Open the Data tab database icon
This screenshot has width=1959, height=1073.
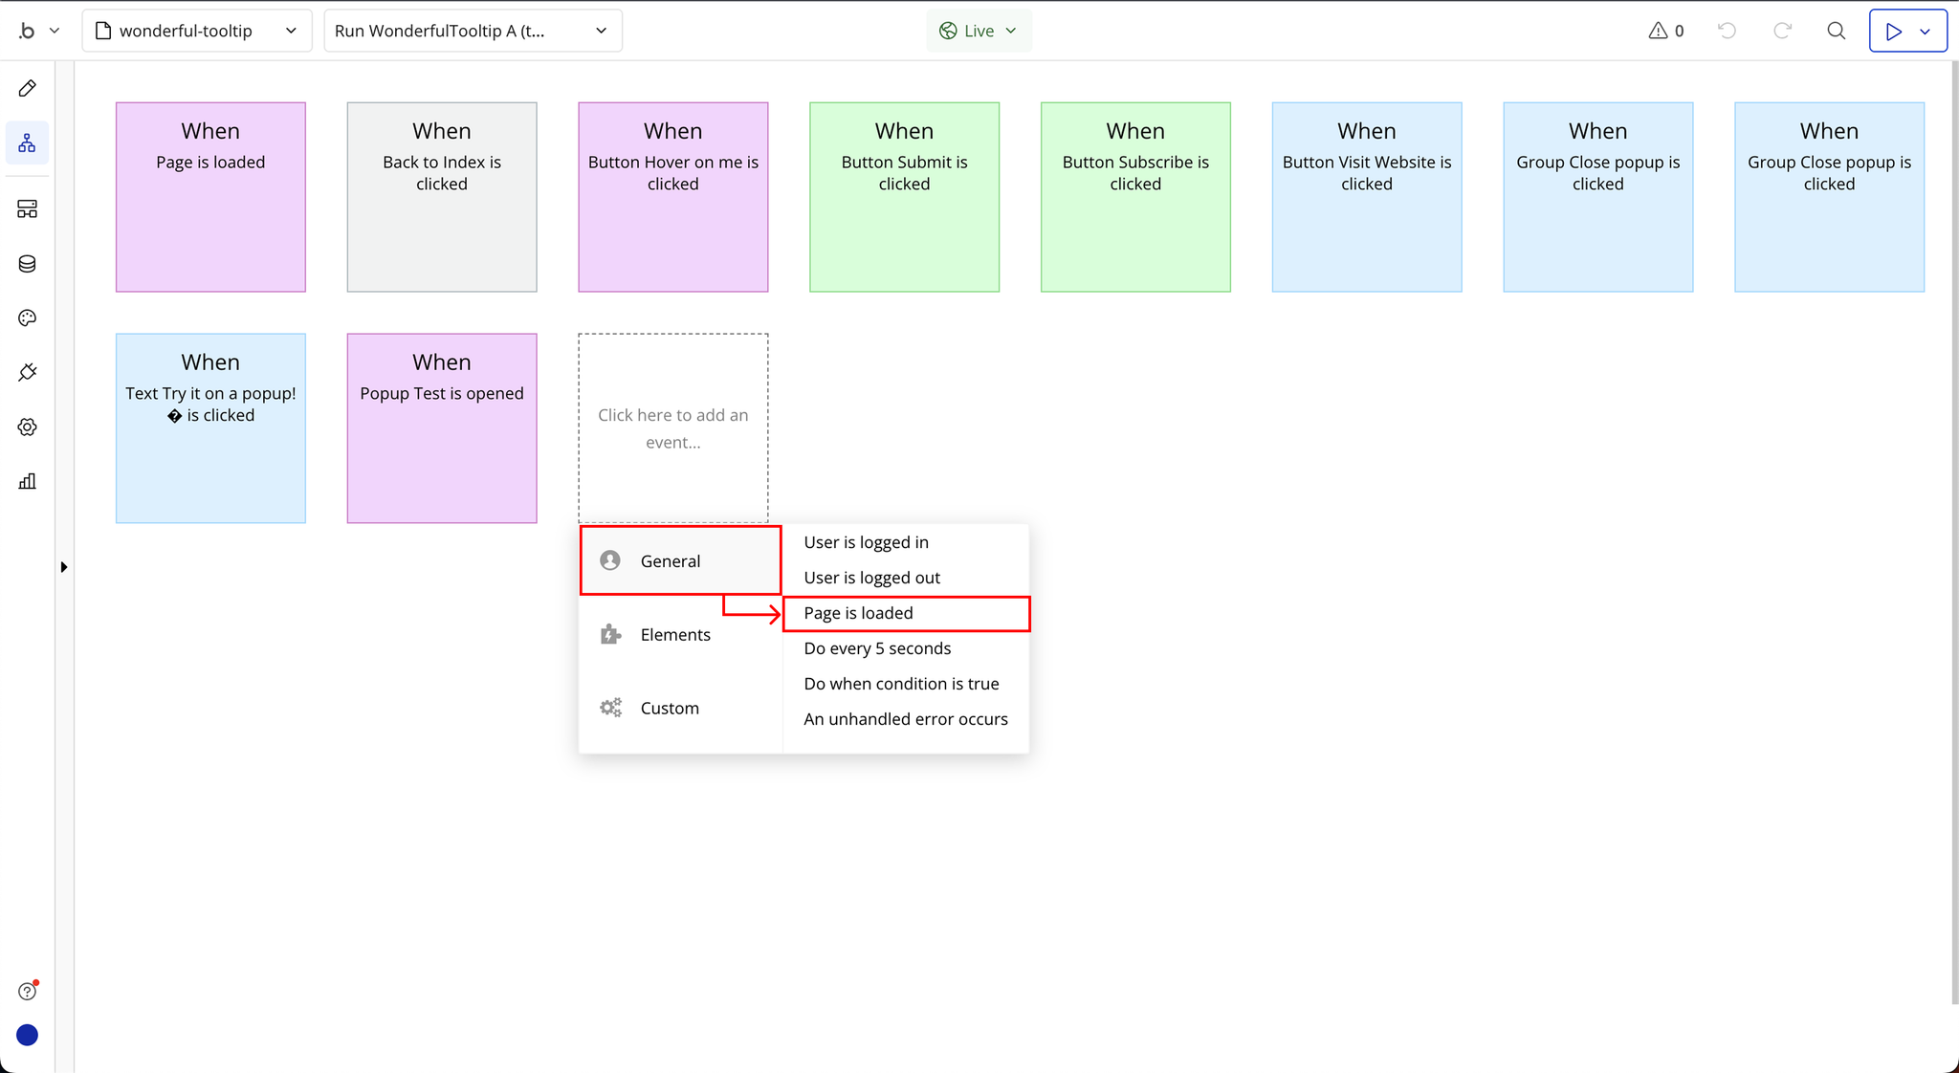pyautogui.click(x=27, y=264)
